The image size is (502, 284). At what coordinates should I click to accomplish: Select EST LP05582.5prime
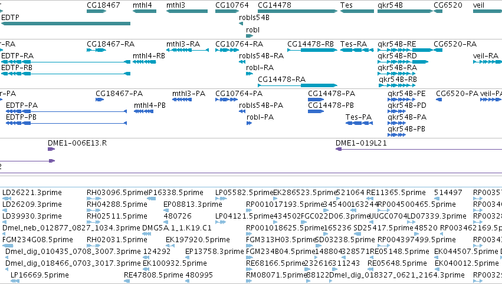point(244,193)
